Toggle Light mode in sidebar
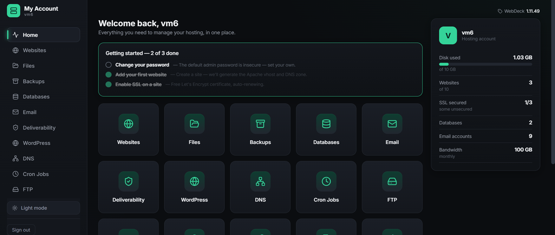The width and height of the screenshot is (555, 235). tap(43, 208)
